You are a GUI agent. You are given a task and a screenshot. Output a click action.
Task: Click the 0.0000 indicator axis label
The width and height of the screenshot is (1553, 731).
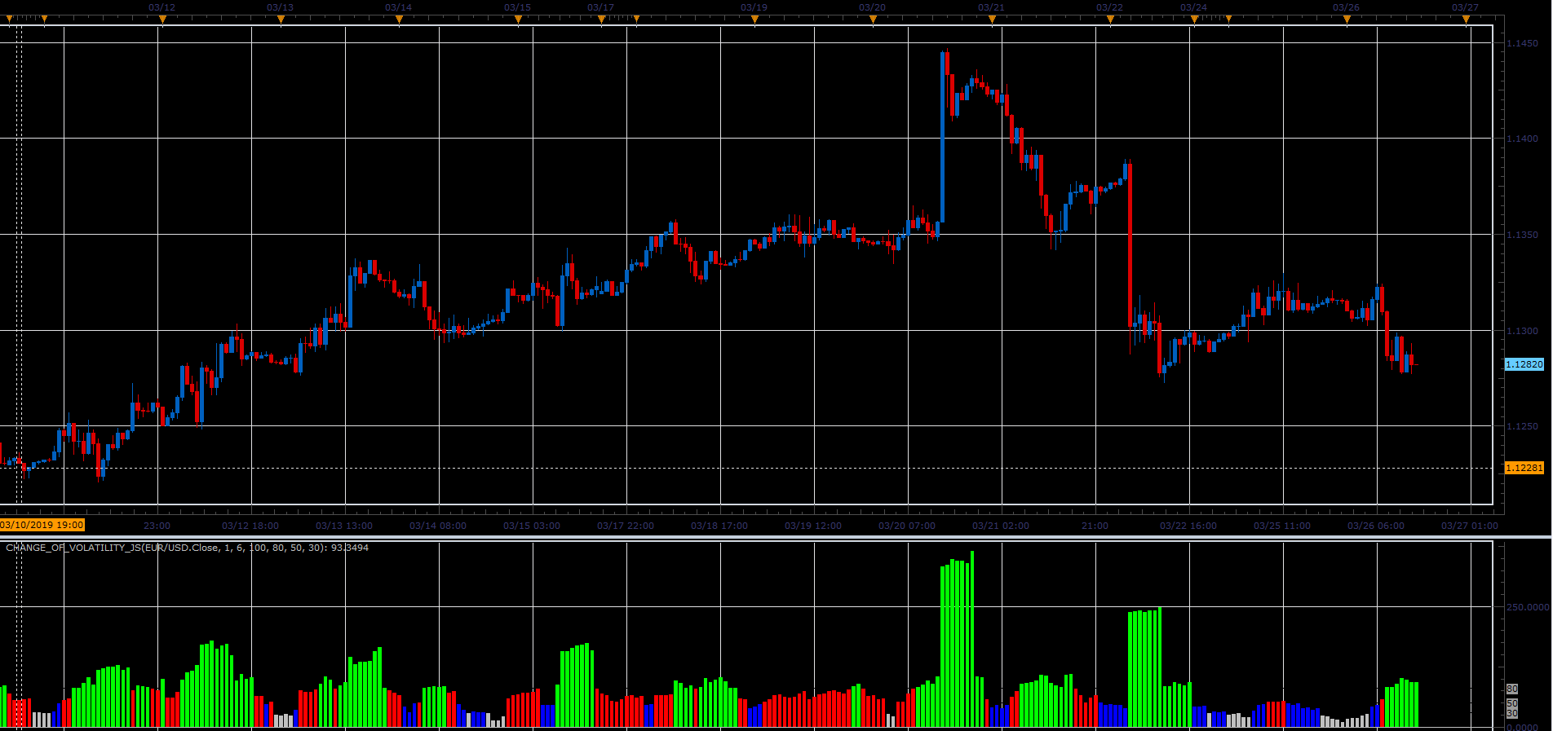[x=1522, y=727]
